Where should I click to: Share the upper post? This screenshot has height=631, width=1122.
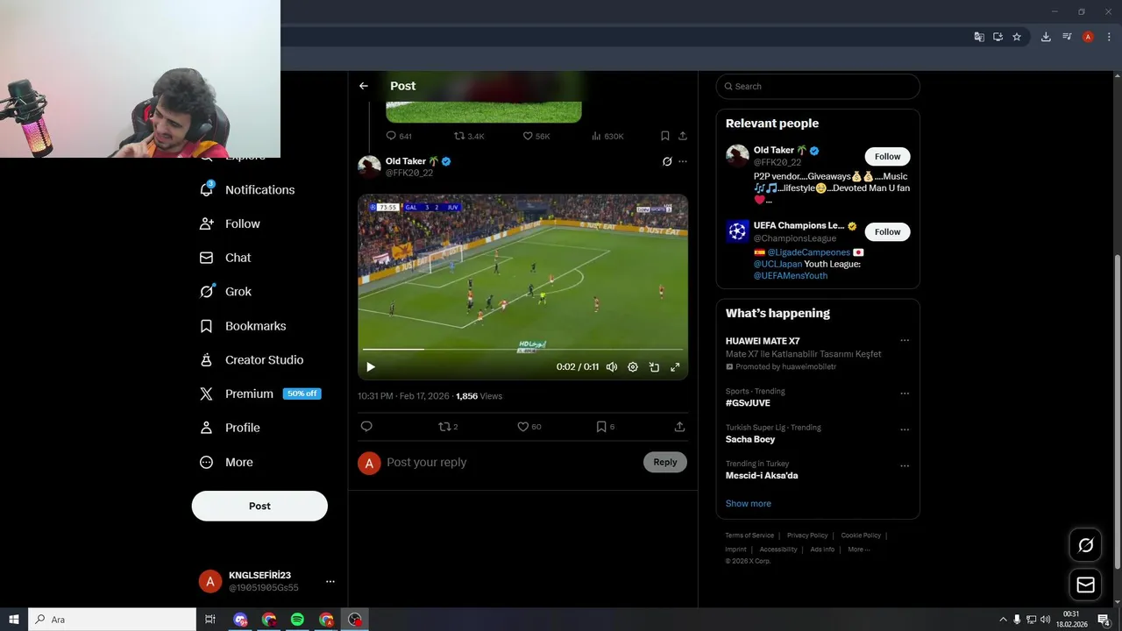pos(683,136)
